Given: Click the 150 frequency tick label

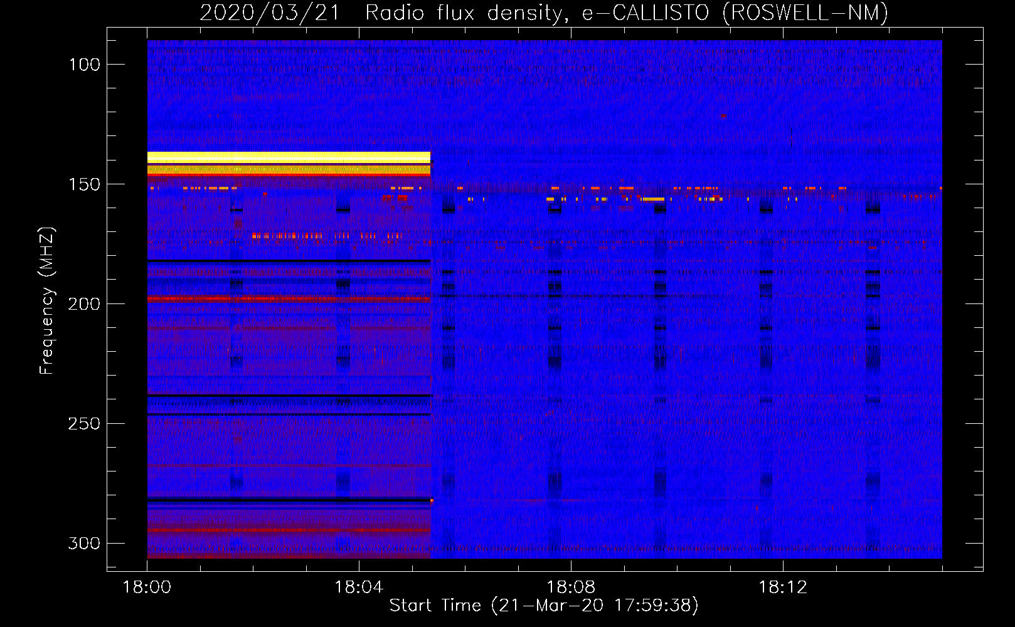Looking at the screenshot, I should point(84,184).
